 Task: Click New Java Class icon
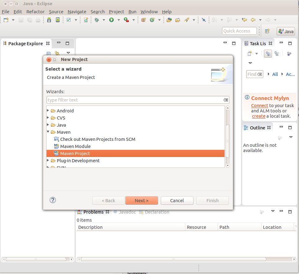[x=152, y=20]
